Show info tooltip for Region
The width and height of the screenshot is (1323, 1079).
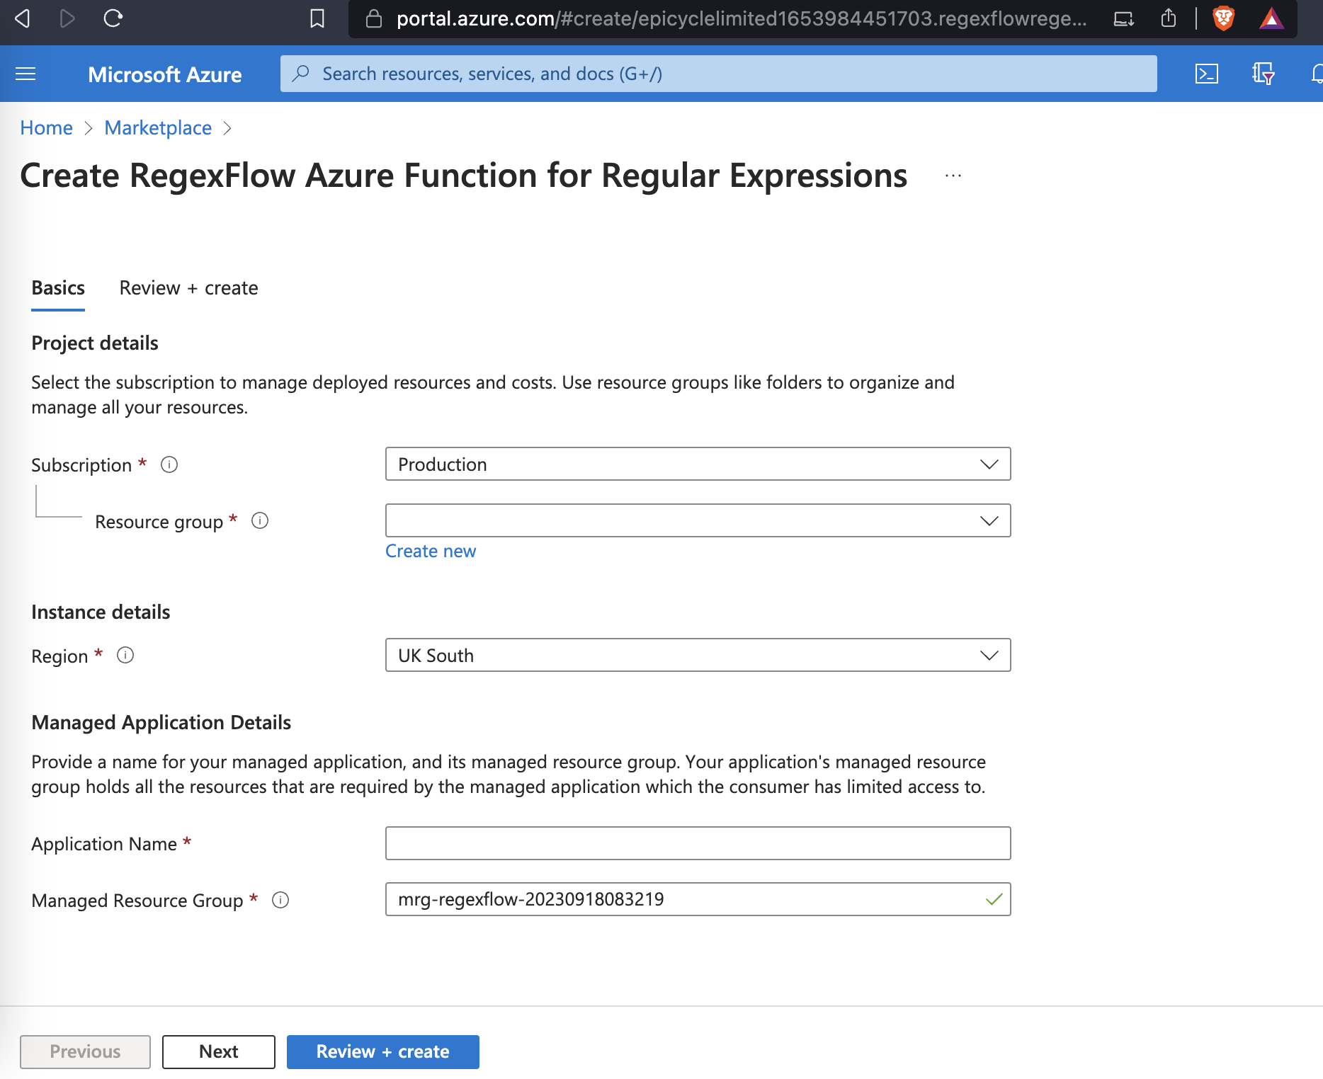pyautogui.click(x=125, y=656)
